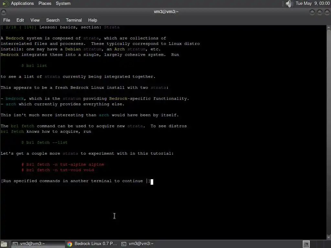Click the Applications menu logo icon
This screenshot has width=331, height=248.
point(5,4)
